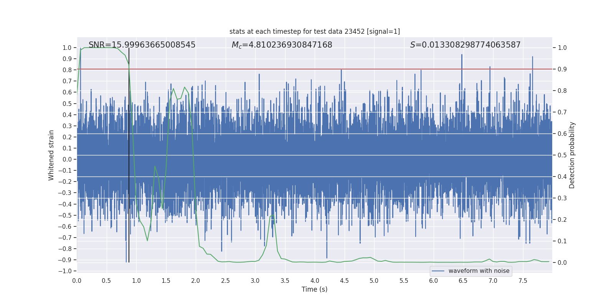Click the 0.7 tick on the Whitened strain axis

(67, 81)
